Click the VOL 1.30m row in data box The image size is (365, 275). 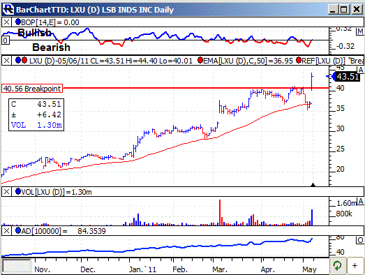[36, 125]
